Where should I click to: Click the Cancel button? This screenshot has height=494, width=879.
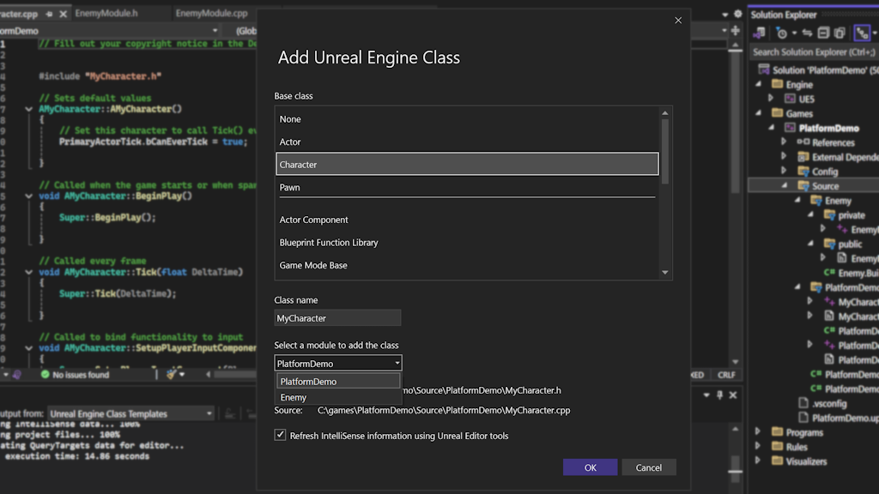tap(649, 467)
